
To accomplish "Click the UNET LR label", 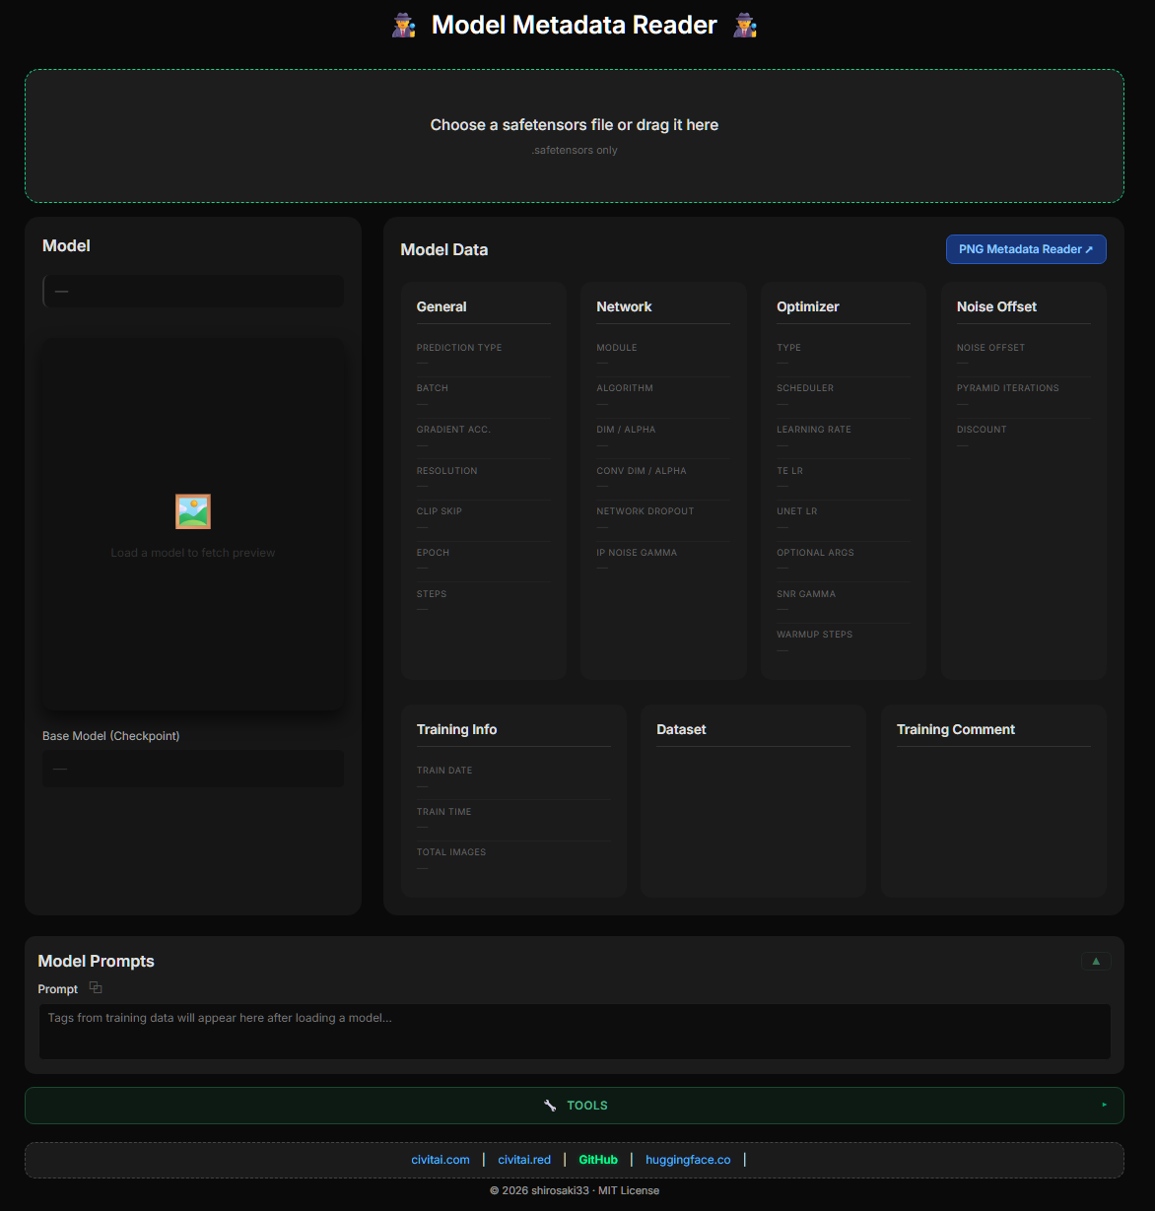I will 797,511.
